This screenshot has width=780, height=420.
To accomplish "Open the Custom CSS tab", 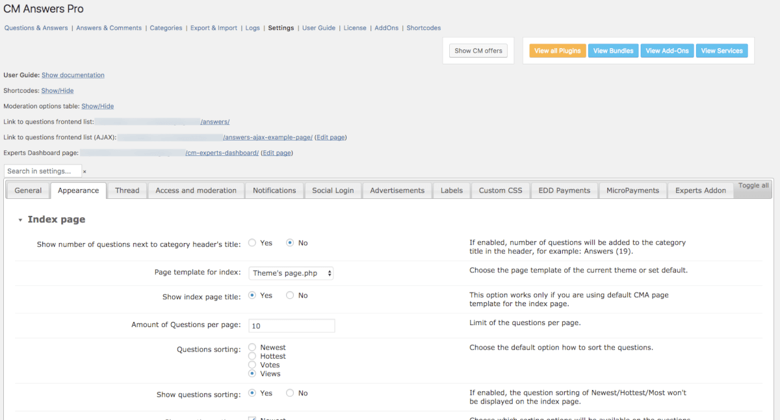I will pos(500,190).
